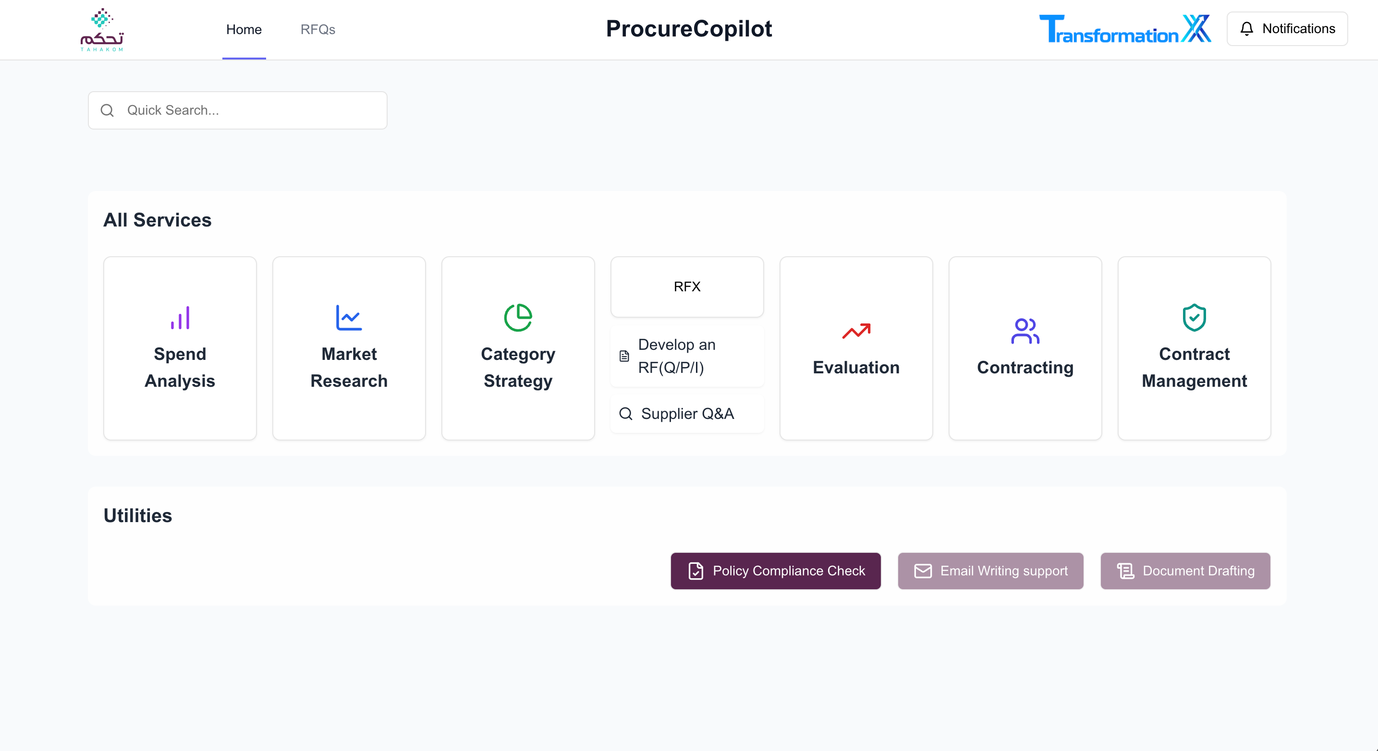This screenshot has height=751, width=1378.
Task: Select the Market Research tool
Action: [x=349, y=348]
